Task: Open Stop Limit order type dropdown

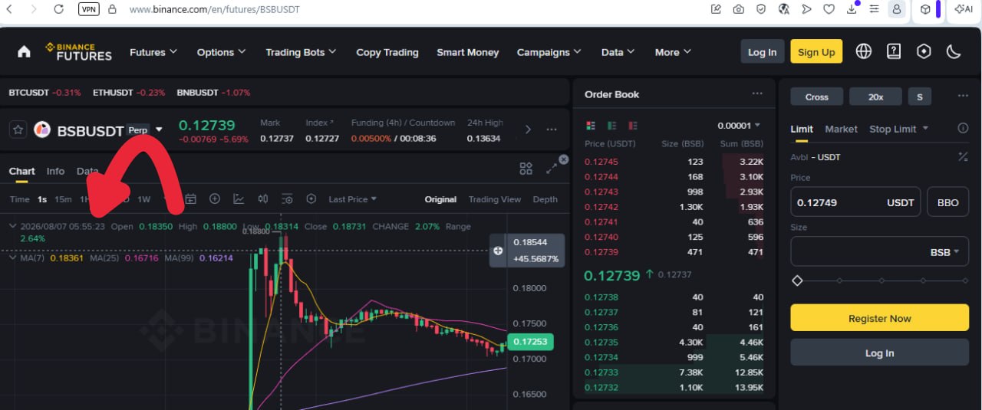Action: 898,129
